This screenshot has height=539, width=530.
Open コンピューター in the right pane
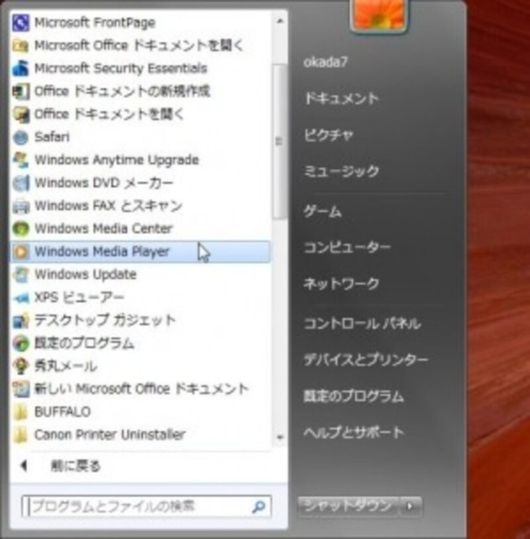pyautogui.click(x=347, y=247)
